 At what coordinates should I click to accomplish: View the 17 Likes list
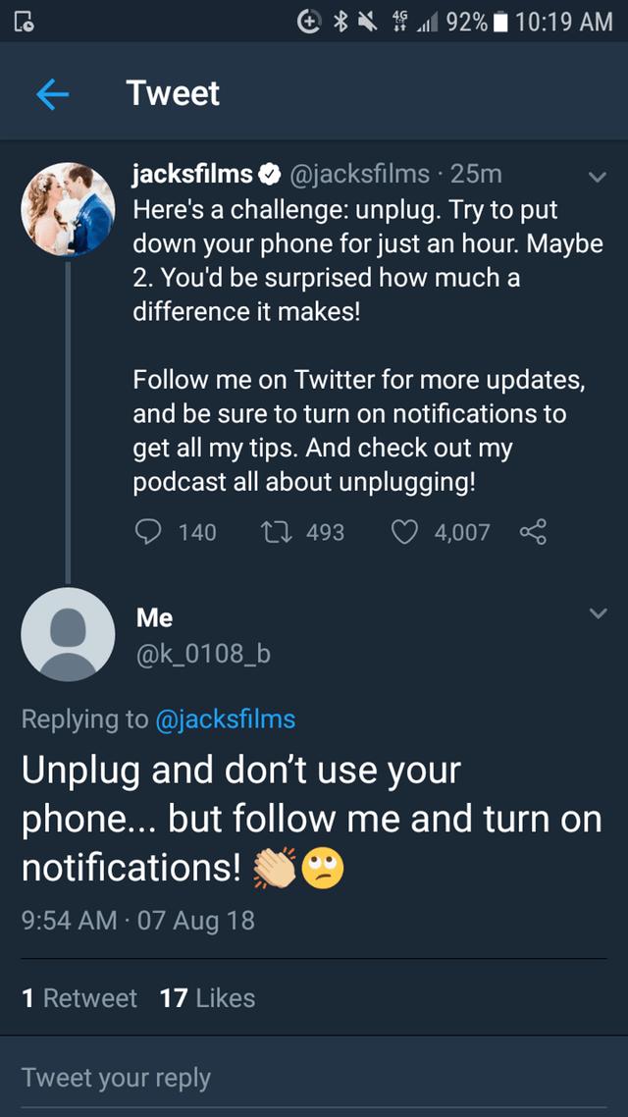[x=207, y=998]
